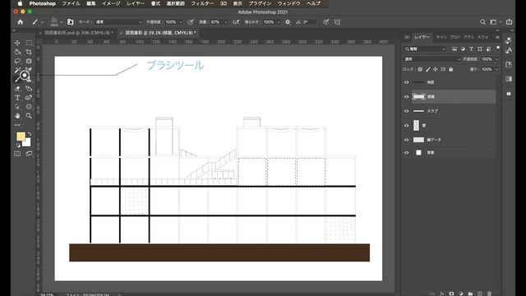Hide the topmost layer with eye icon

point(407,82)
